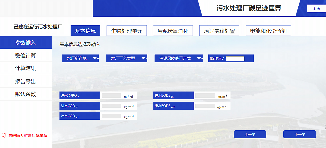
Task: Expand the 水厂工艺类型 dropdown
Action: [x=127, y=58]
